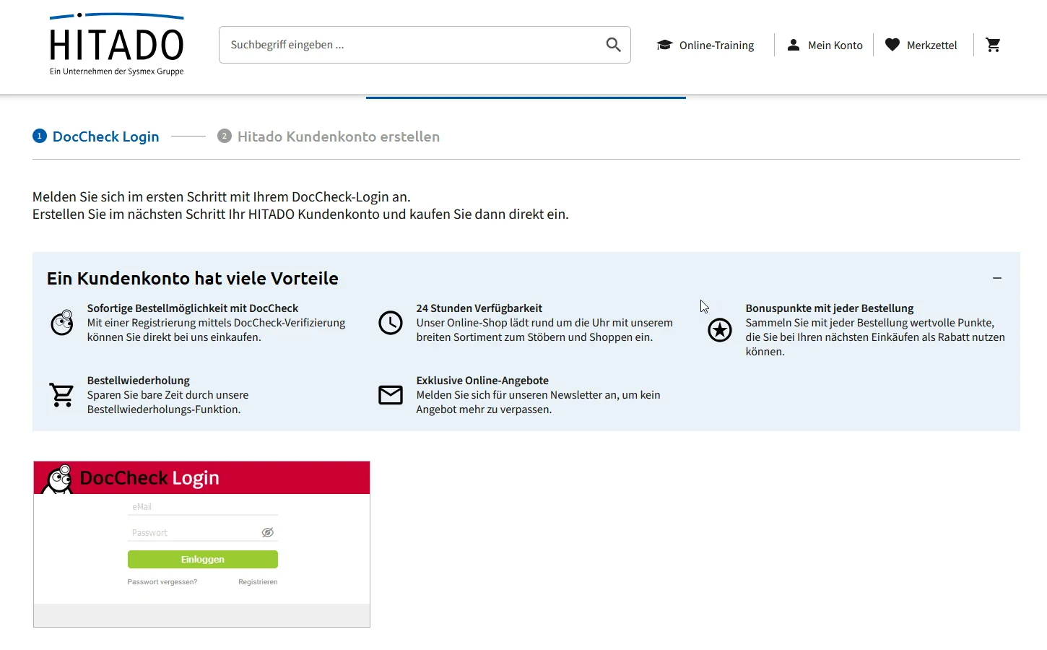Click tagline Ein Unternehmen der Sysmex Gruppe
This screenshot has height=650, width=1047.
117,71
